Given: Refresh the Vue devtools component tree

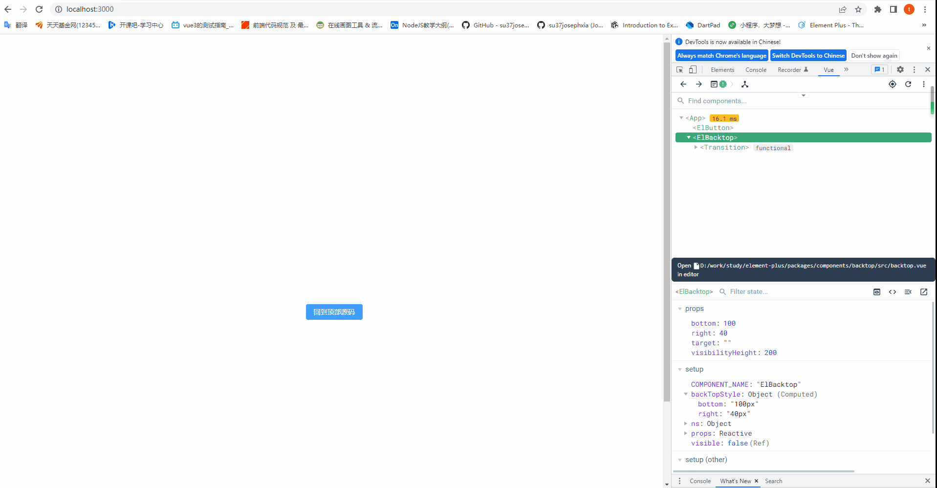Looking at the screenshot, I should (x=908, y=84).
